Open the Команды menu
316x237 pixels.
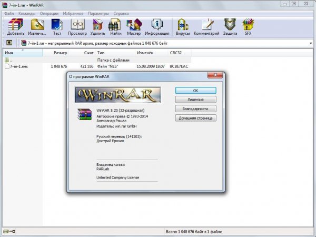tap(27, 14)
